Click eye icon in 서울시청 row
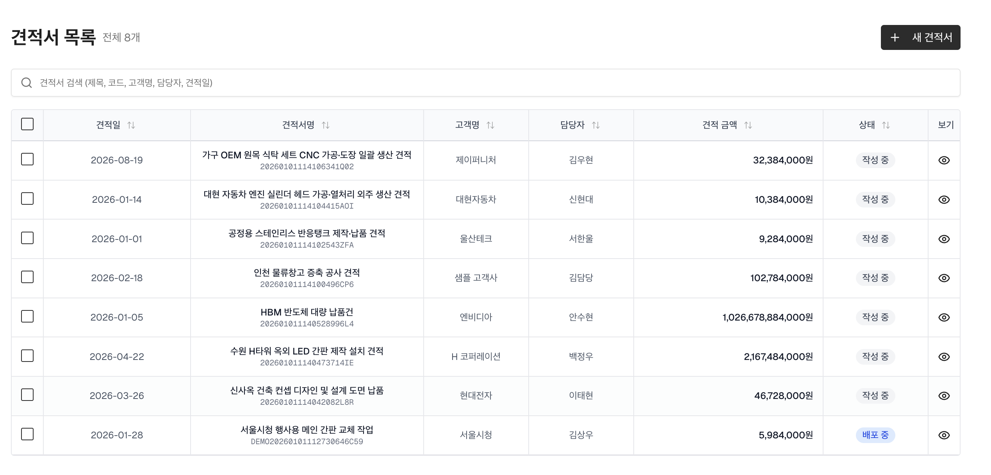This screenshot has width=991, height=475. click(x=944, y=435)
